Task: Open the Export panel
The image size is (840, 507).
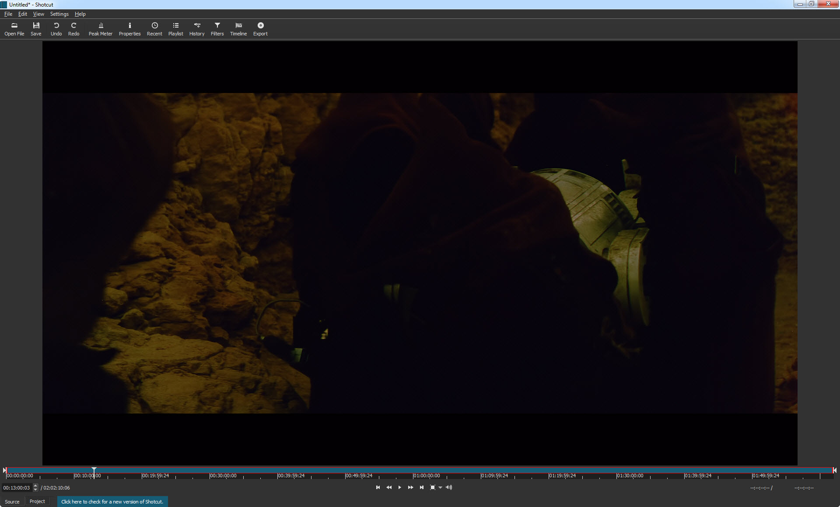Action: pyautogui.click(x=260, y=29)
